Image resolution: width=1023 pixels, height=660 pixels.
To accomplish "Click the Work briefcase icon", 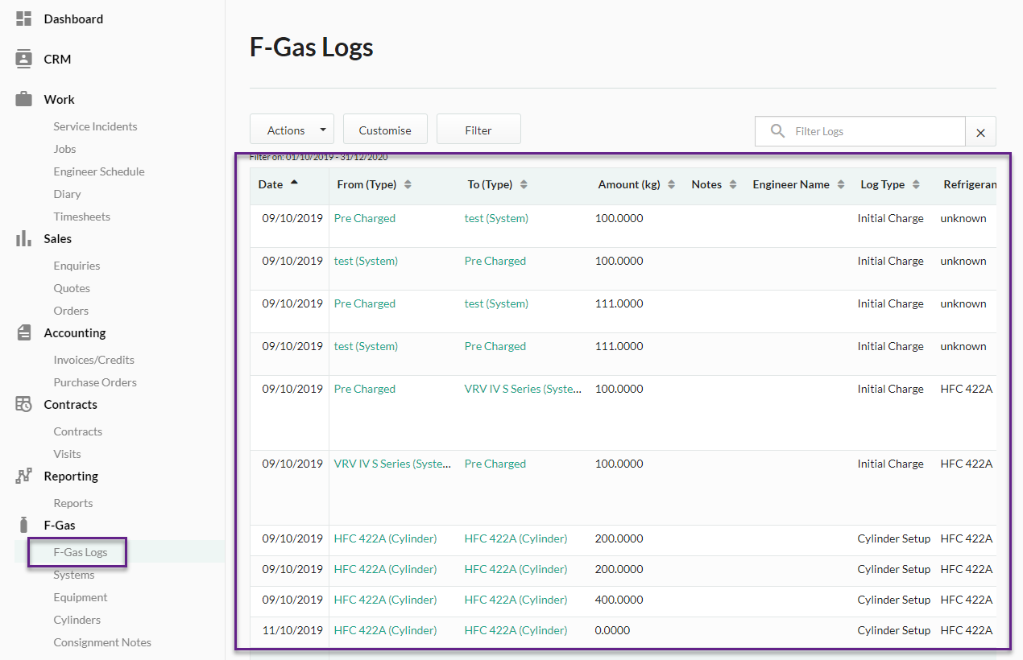I will point(24,99).
